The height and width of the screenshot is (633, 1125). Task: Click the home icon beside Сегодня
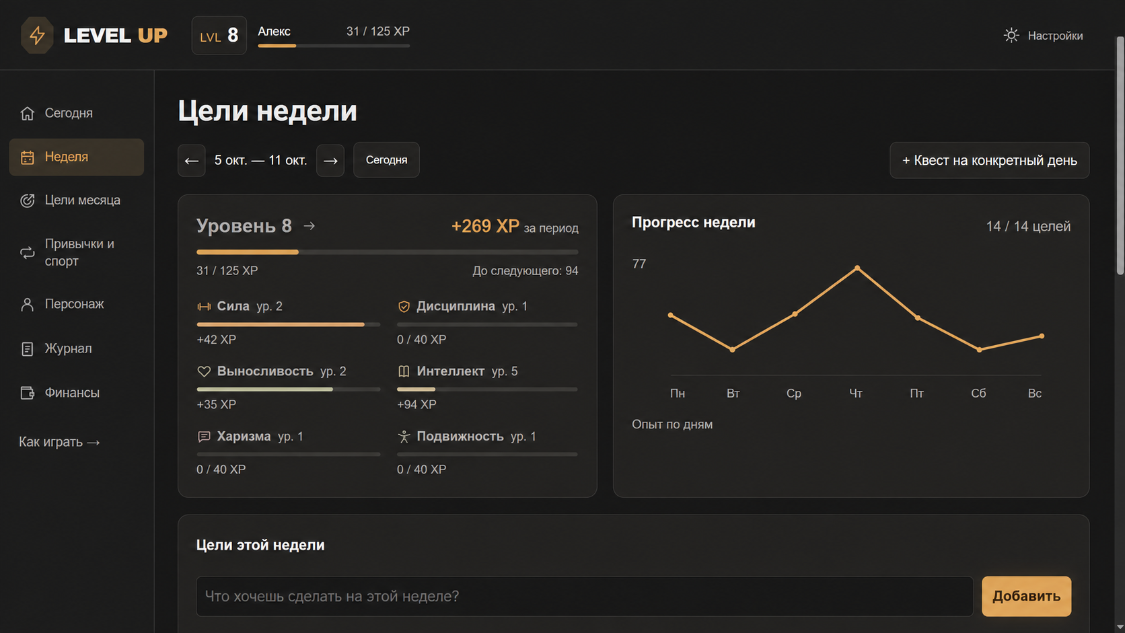pyautogui.click(x=27, y=113)
